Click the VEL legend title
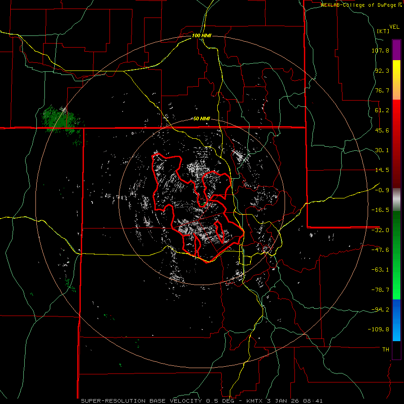404x404 pixels. tap(395, 27)
